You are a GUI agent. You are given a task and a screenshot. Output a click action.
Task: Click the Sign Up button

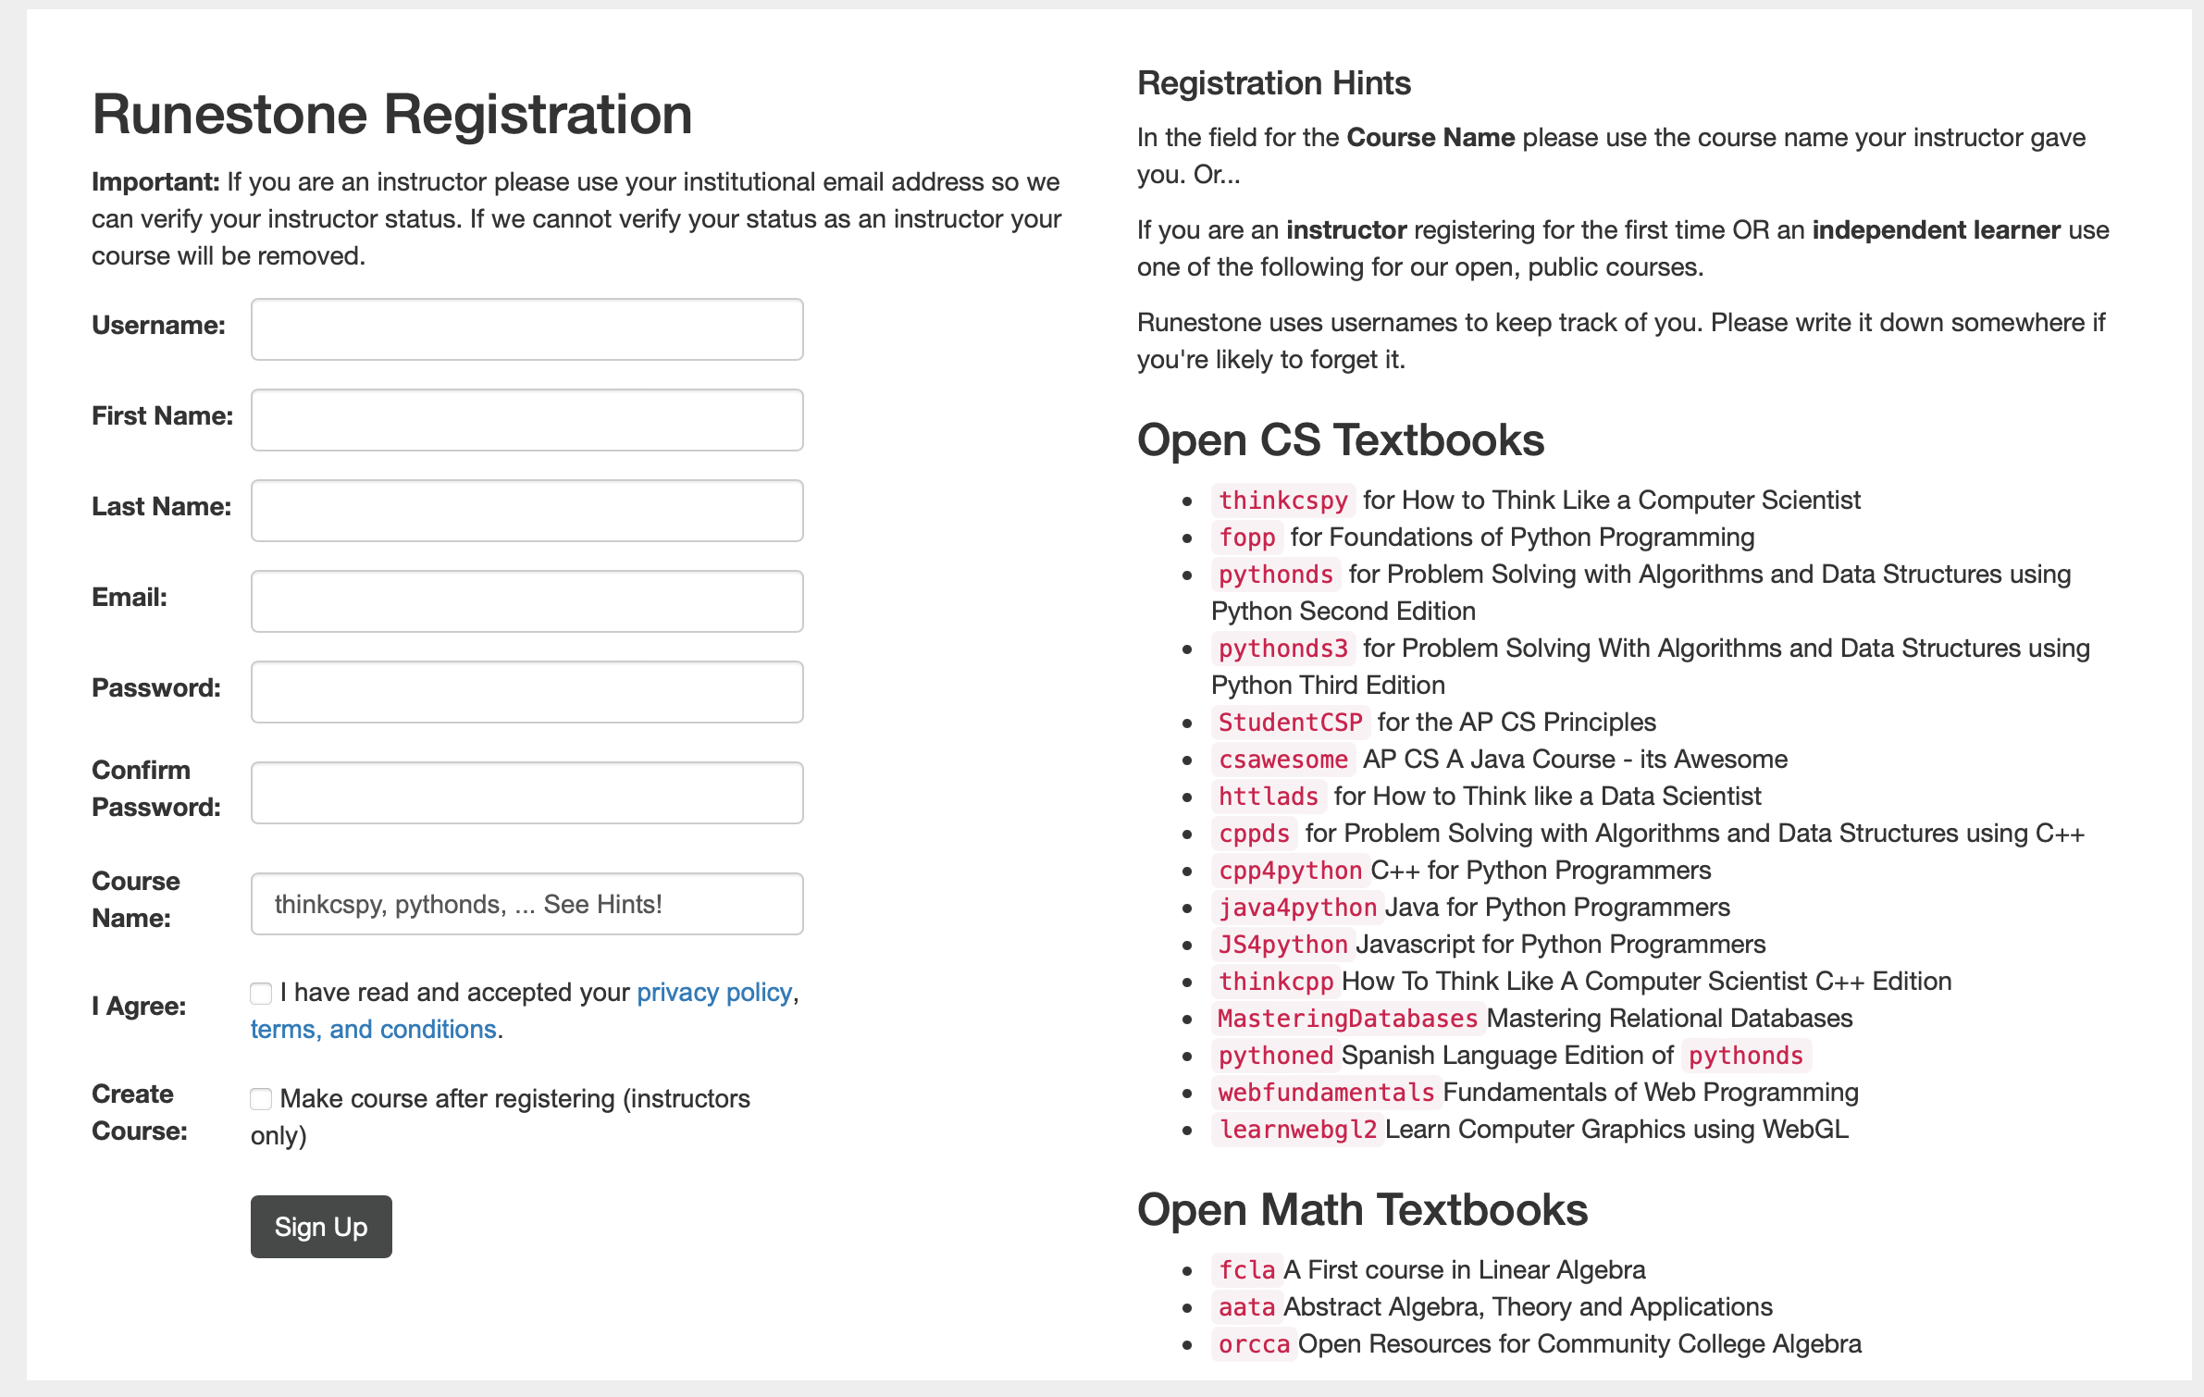click(320, 1226)
